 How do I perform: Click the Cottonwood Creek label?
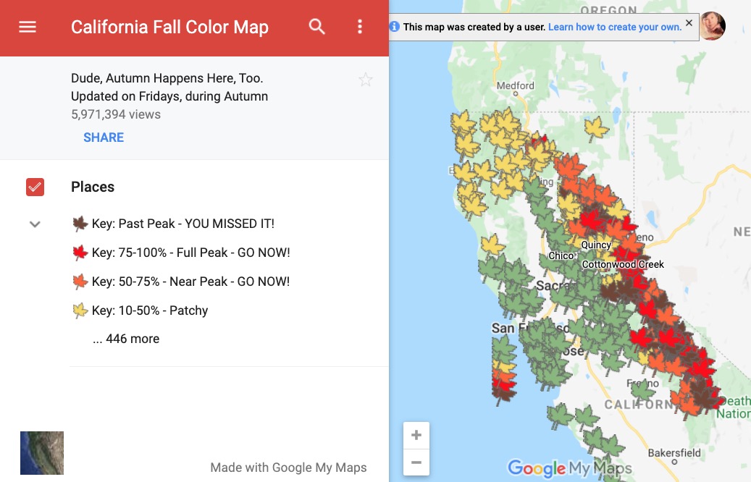tap(623, 264)
